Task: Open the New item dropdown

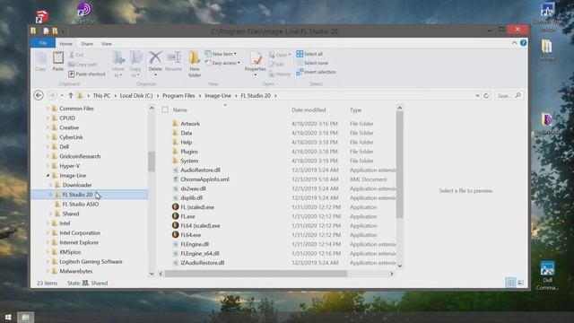Action: [x=221, y=54]
